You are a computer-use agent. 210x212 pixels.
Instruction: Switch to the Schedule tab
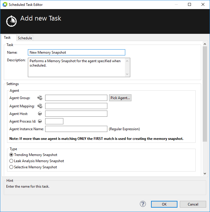click(x=25, y=38)
